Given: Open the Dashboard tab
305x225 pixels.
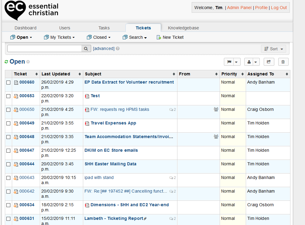Looking at the screenshot, I should click(26, 28).
